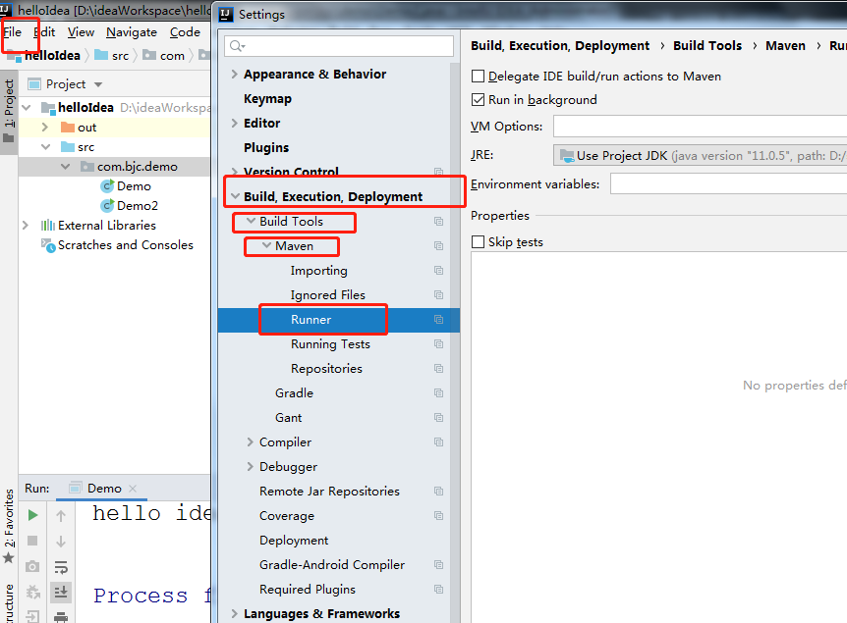Click the Demo class icon in tree
This screenshot has width=847, height=623.
click(x=107, y=186)
